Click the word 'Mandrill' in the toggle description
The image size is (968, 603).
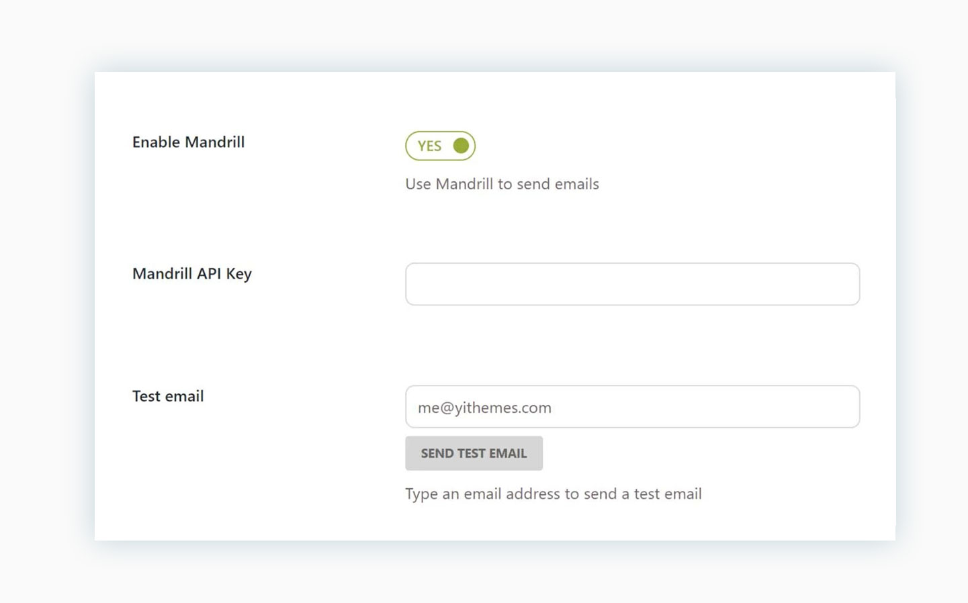[464, 184]
